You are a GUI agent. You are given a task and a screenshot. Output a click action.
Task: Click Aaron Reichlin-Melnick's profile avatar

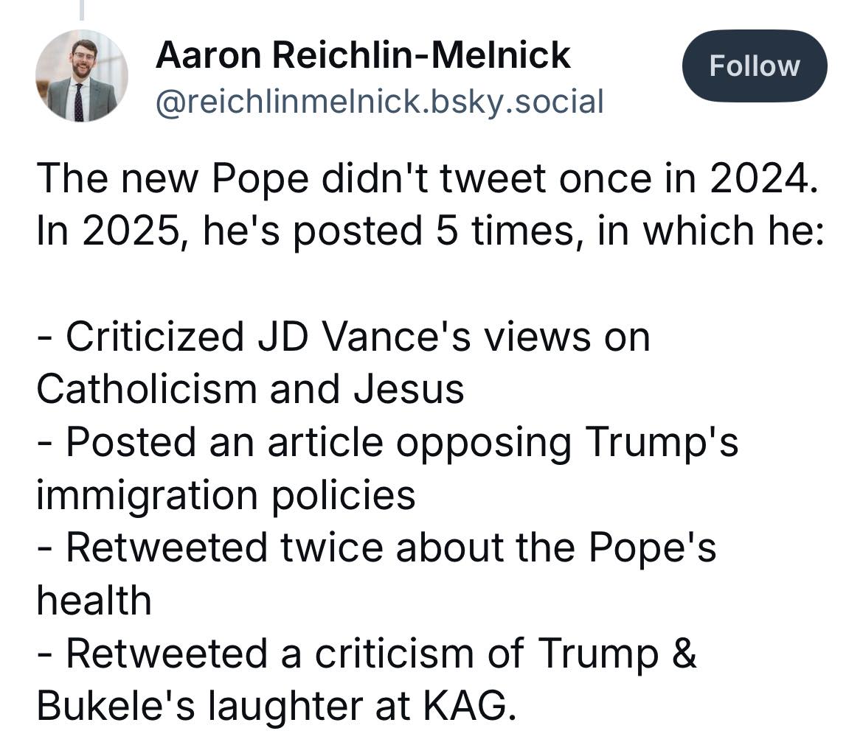(x=81, y=76)
